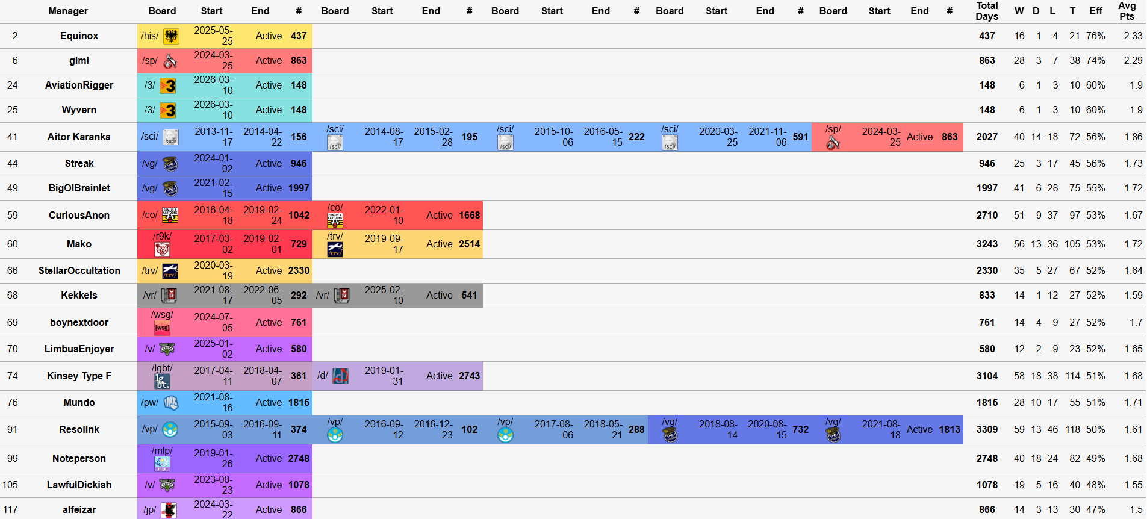Viewport: 1147px width, 519px height.
Task: Click the Manager column header
Action: tap(68, 11)
